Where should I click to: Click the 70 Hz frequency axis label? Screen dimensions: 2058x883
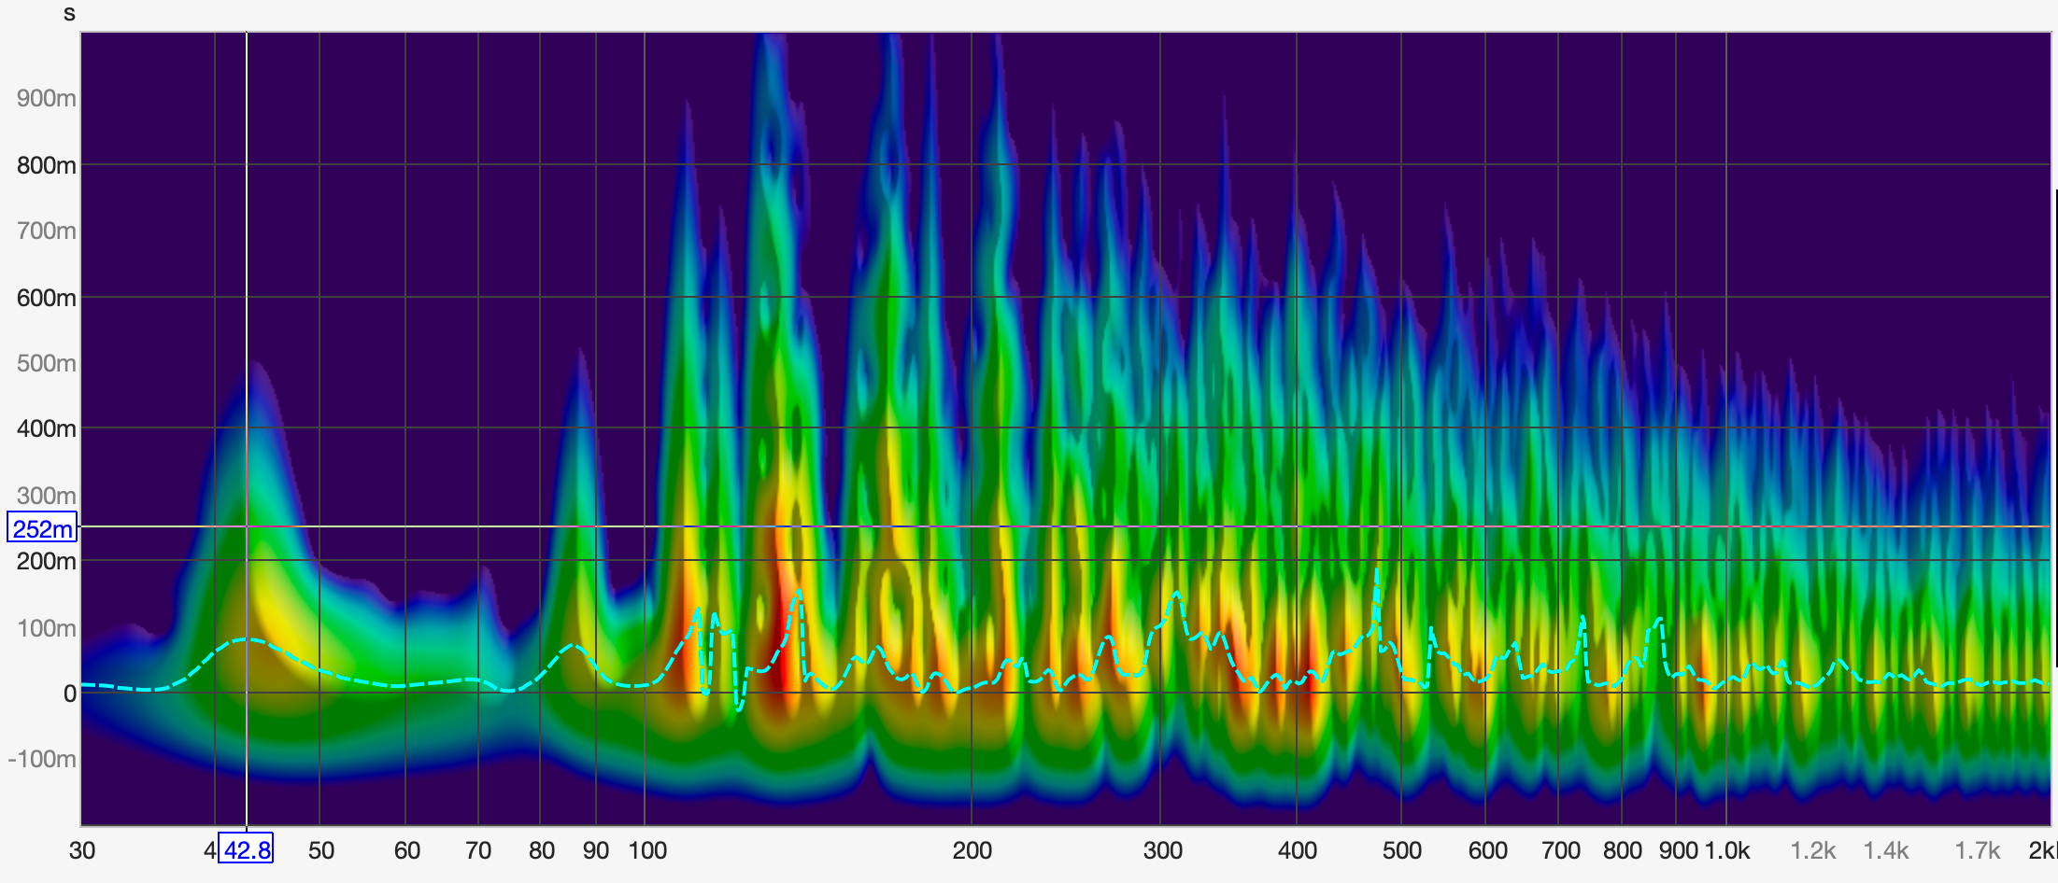[x=478, y=850]
